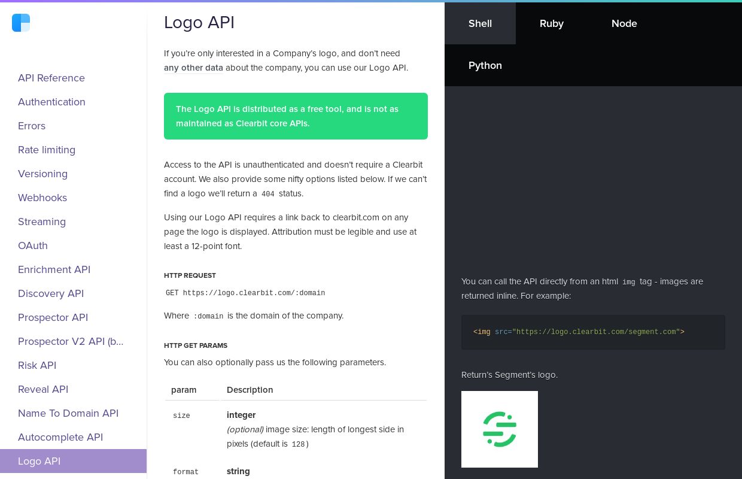742x479 pixels.
Task: Click the 'any other data' link
Action: point(193,68)
